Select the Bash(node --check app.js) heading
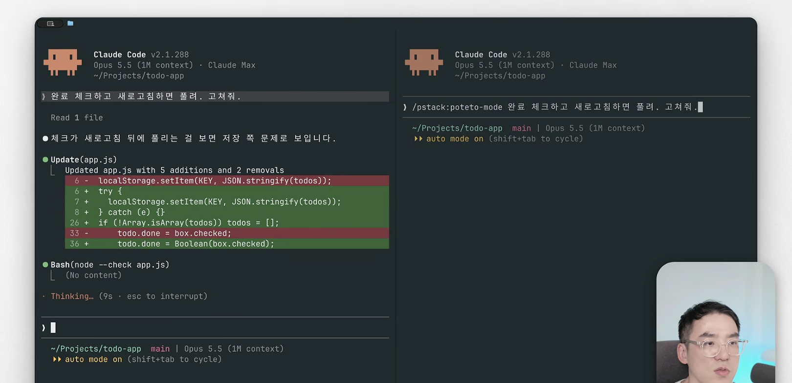792x383 pixels. (110, 264)
